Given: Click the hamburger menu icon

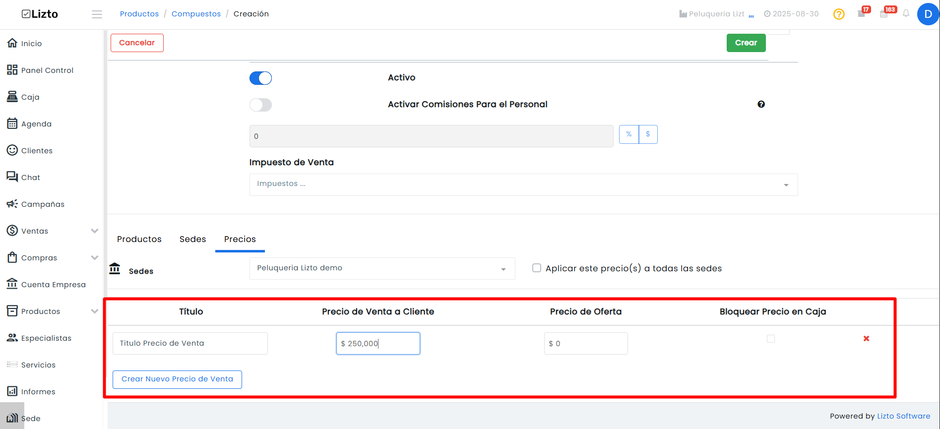Looking at the screenshot, I should 97,14.
